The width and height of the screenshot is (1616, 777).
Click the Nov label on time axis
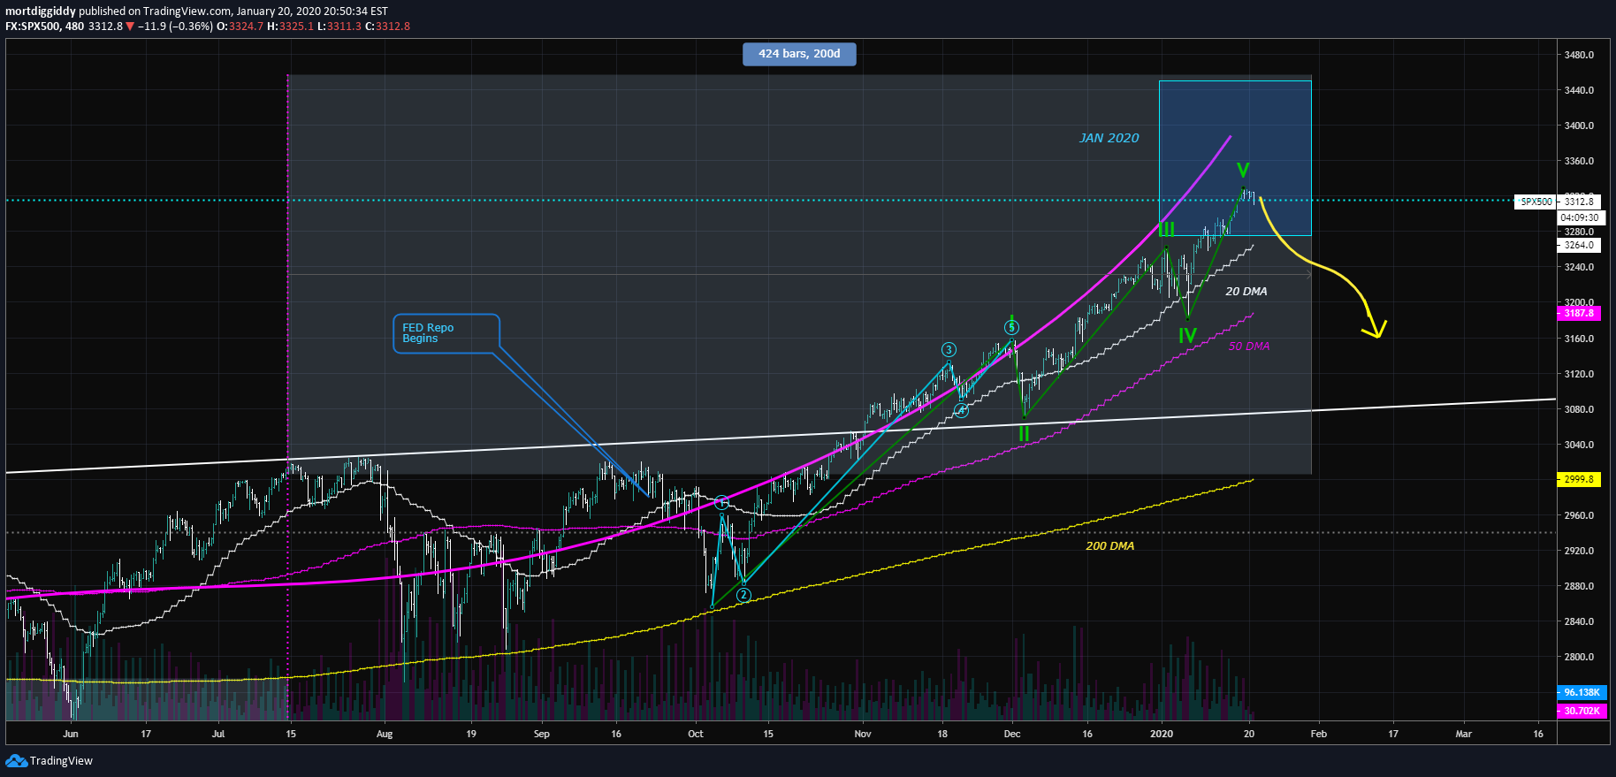tap(863, 734)
